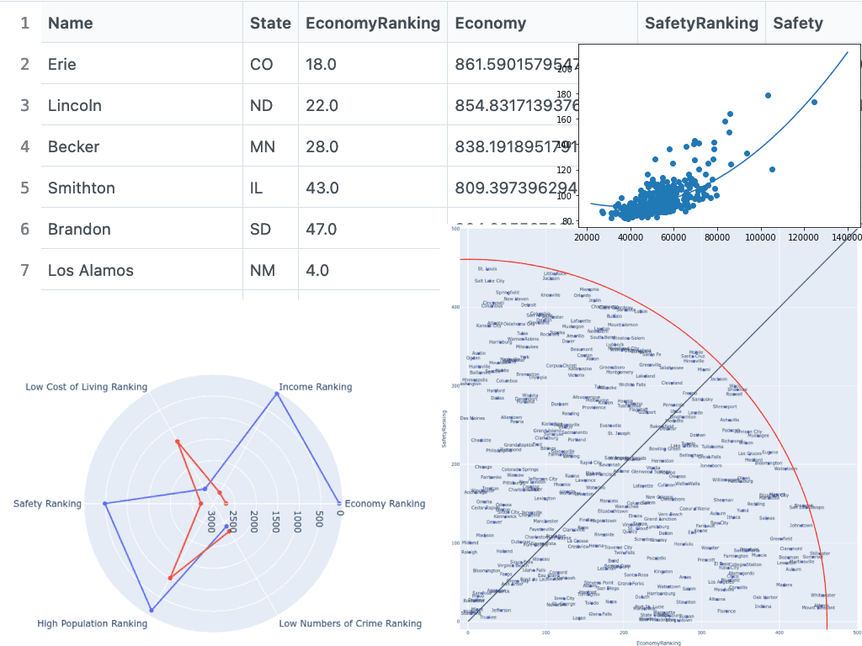Click the Erie name cell
This screenshot has height=646, width=862.
pyautogui.click(x=62, y=64)
